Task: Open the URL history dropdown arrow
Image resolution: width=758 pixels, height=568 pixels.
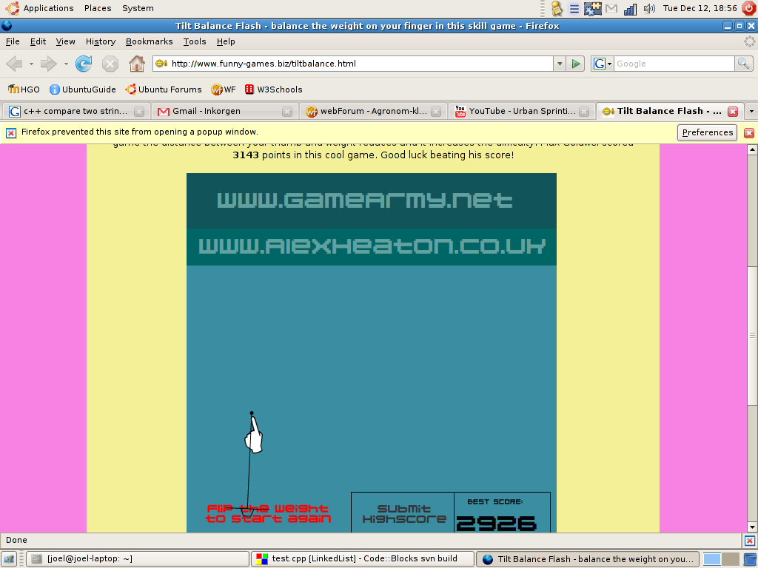Action: (560, 64)
